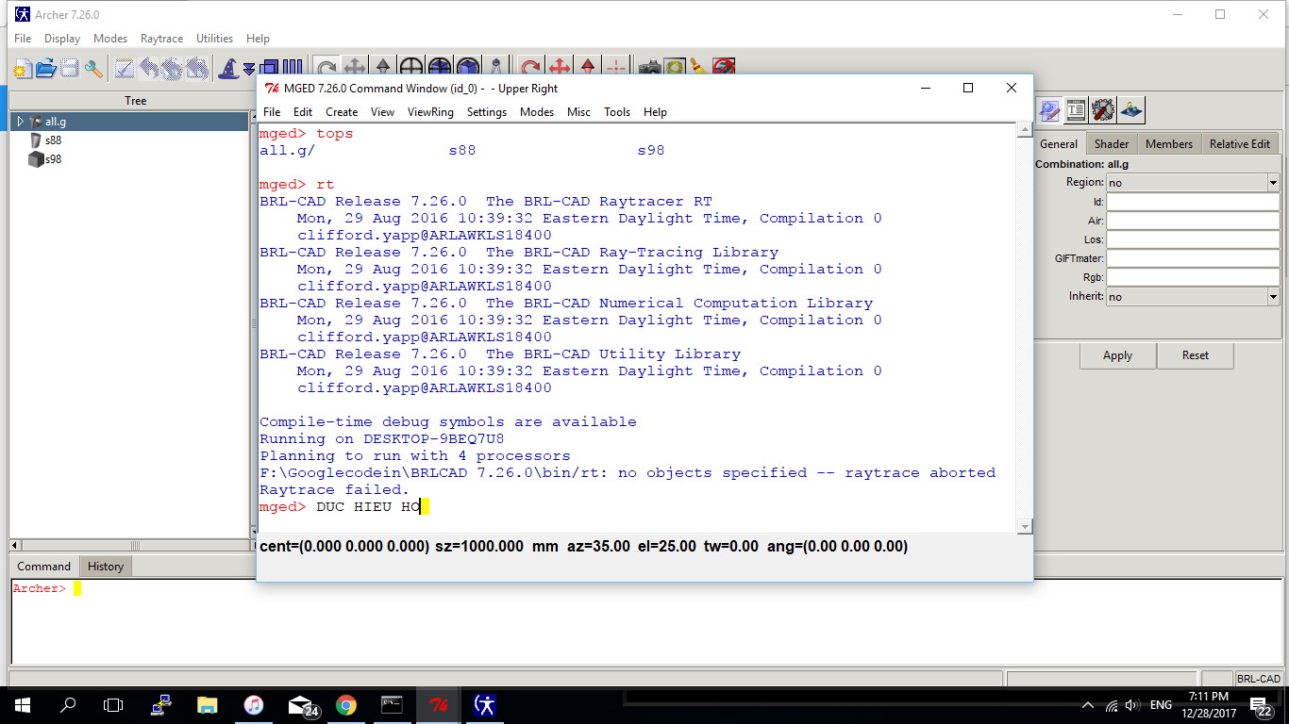Click the overlapping squares view layout icon
1289x724 pixels.
(268, 68)
